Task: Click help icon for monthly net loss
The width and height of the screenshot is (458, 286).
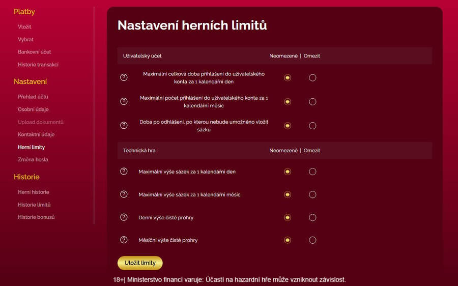Action: pyautogui.click(x=124, y=240)
